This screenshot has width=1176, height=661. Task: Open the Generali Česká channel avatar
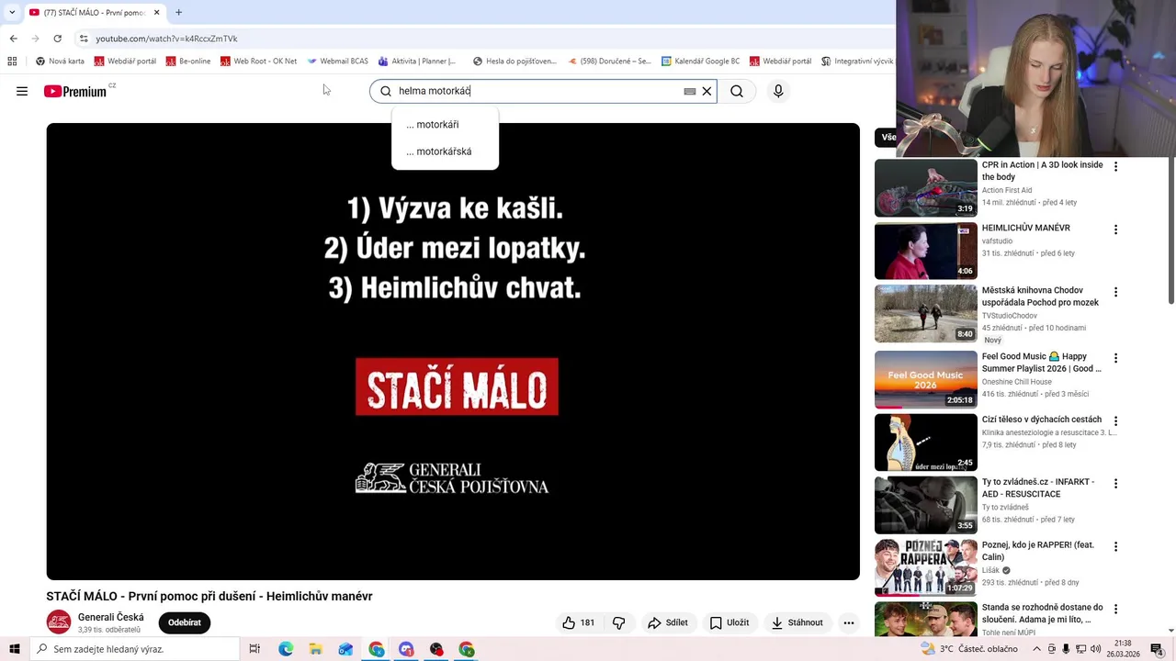tap(59, 622)
